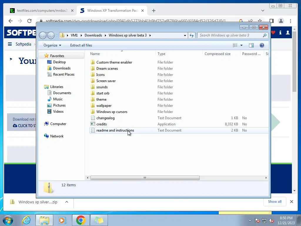Screen dimensions: 301x226
Task: Expand the VM1 breadcrumb arrow
Action: click(81, 35)
